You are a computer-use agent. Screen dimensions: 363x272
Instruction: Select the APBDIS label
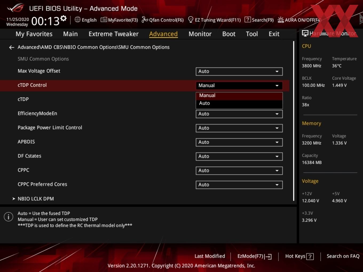pyautogui.click(x=26, y=142)
